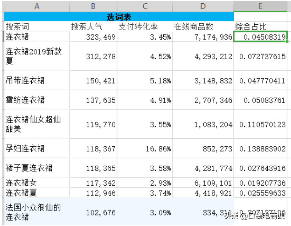Image resolution: width=291 pixels, height=226 pixels.
Task: Click the 综合占比 header cell
Action: pyautogui.click(x=260, y=27)
